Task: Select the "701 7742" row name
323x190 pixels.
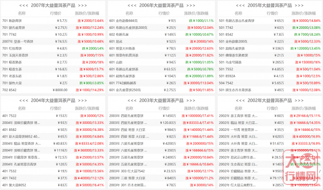Action: [x=9, y=35]
